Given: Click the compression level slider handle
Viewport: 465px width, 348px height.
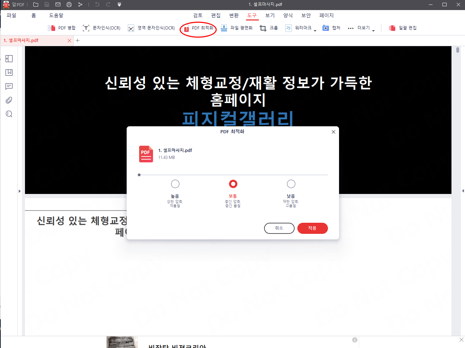Looking at the screenshot, I should pos(139,175).
